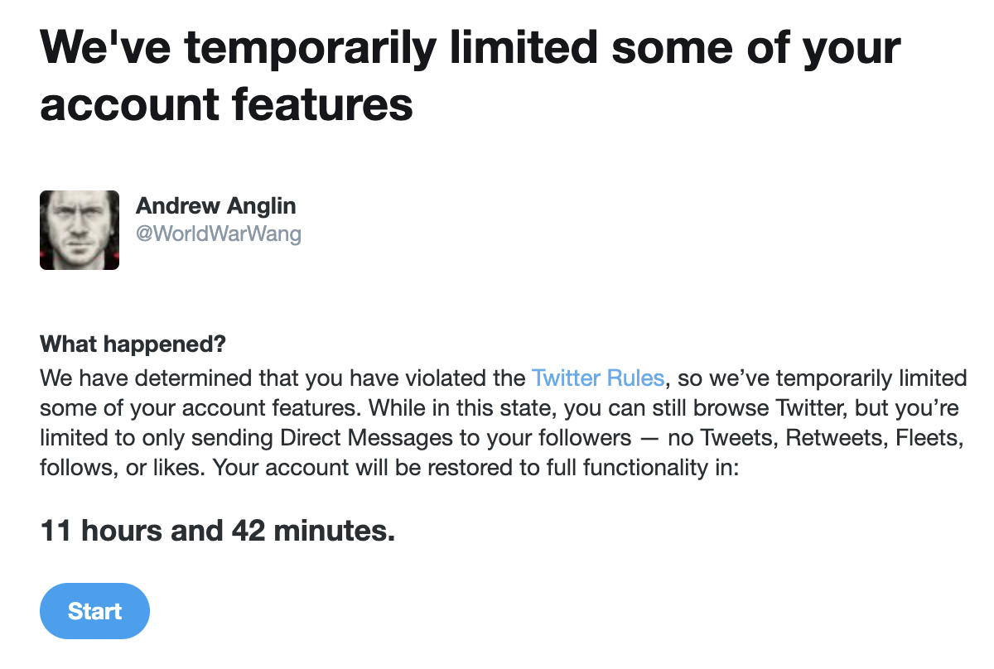Click the @WorldWarWang handle
Screen dimensions: 994x669
(x=218, y=233)
